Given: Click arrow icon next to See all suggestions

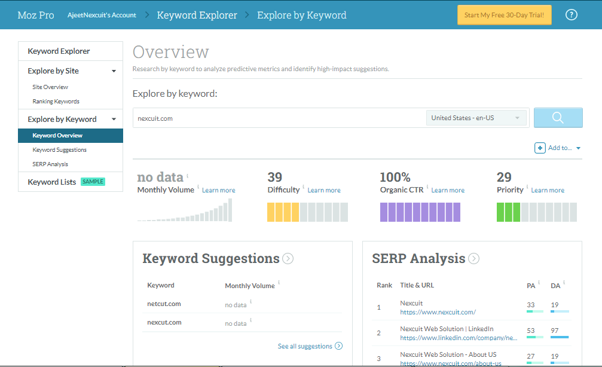Looking at the screenshot, I should (338, 346).
